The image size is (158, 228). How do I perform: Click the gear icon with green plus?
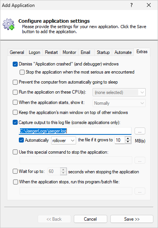coord(8,24)
